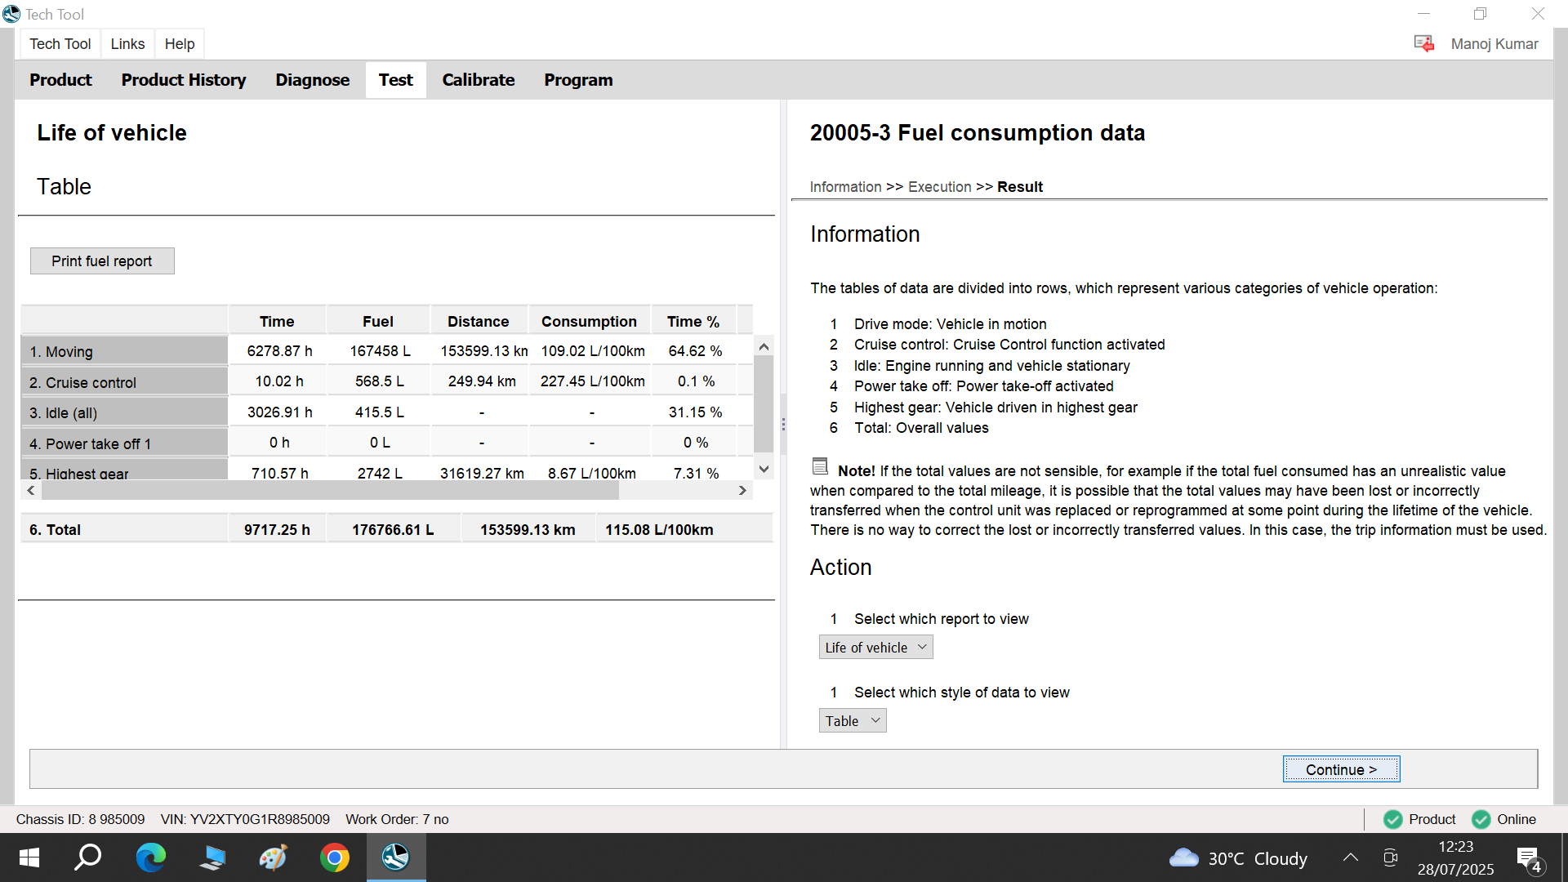Open Tech Tool app in taskbar
1568x882 pixels.
[x=395, y=857]
